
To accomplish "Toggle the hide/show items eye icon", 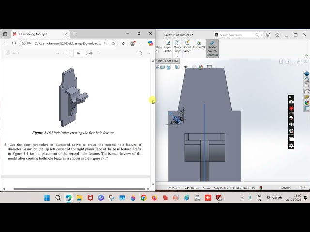I will coord(186,67).
